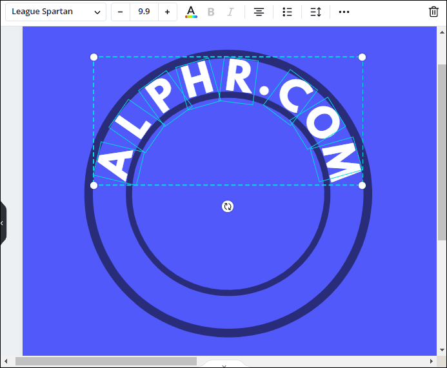Click the bottom-right text box resize handle

pyautogui.click(x=362, y=186)
